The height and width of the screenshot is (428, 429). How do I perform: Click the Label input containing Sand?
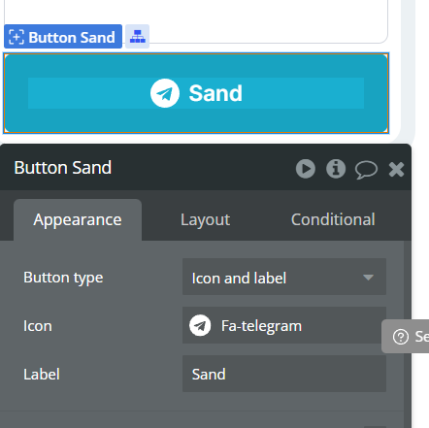[284, 374]
